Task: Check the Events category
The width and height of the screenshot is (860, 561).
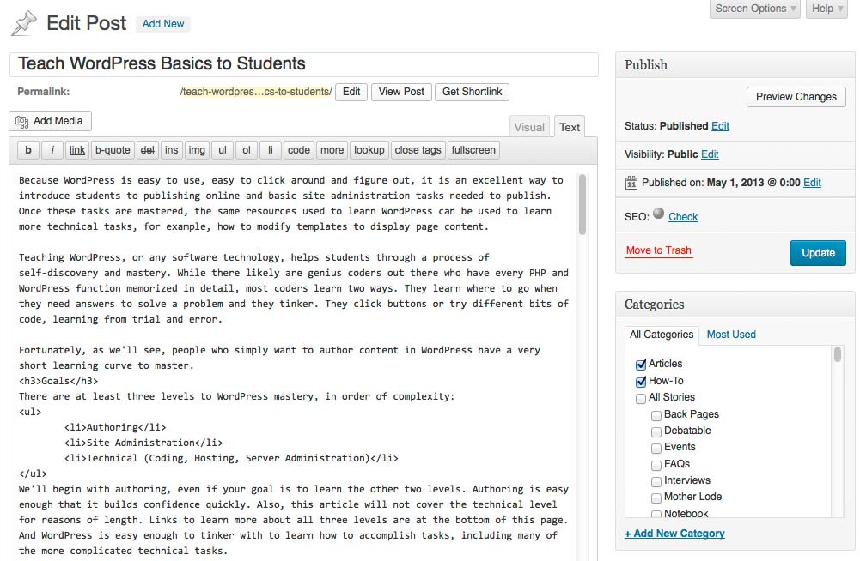Action: [x=656, y=448]
